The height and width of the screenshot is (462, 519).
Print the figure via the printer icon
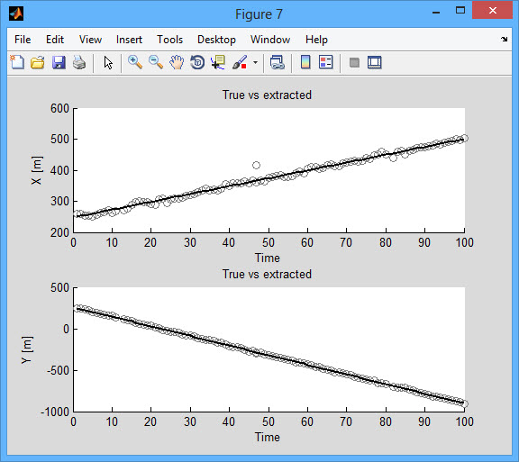click(x=79, y=62)
